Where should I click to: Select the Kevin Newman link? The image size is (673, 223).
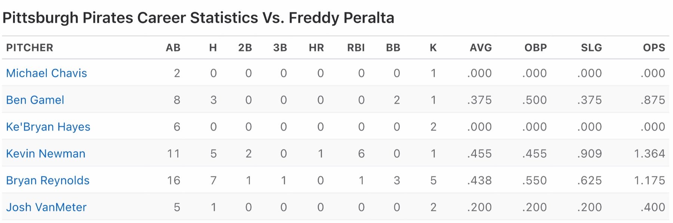pos(46,154)
